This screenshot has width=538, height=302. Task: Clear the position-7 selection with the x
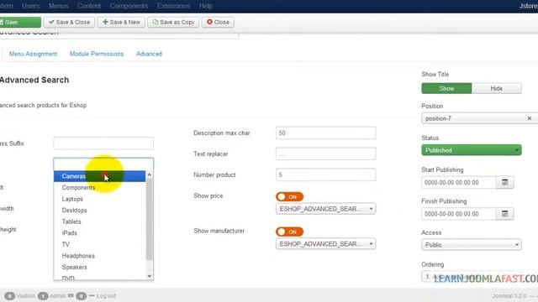(x=530, y=118)
